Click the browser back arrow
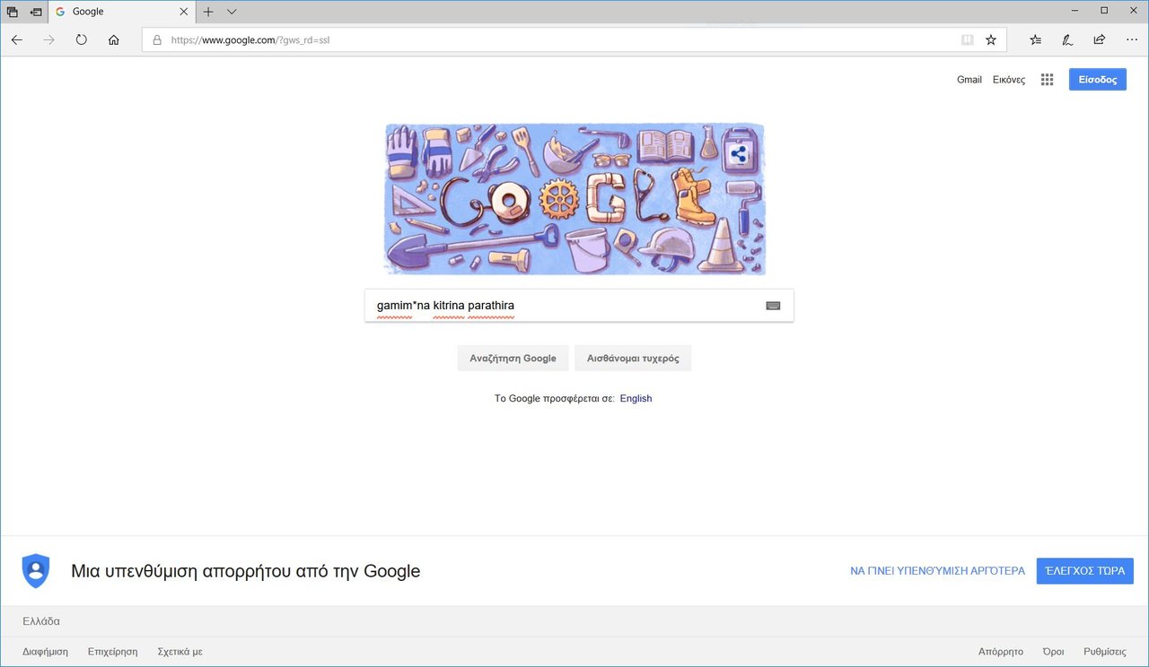The width and height of the screenshot is (1149, 667). (17, 39)
